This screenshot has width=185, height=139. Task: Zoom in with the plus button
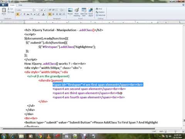(x=183, y=131)
